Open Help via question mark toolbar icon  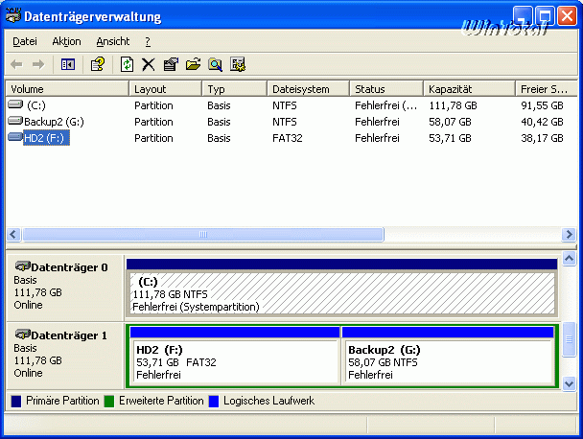click(97, 64)
